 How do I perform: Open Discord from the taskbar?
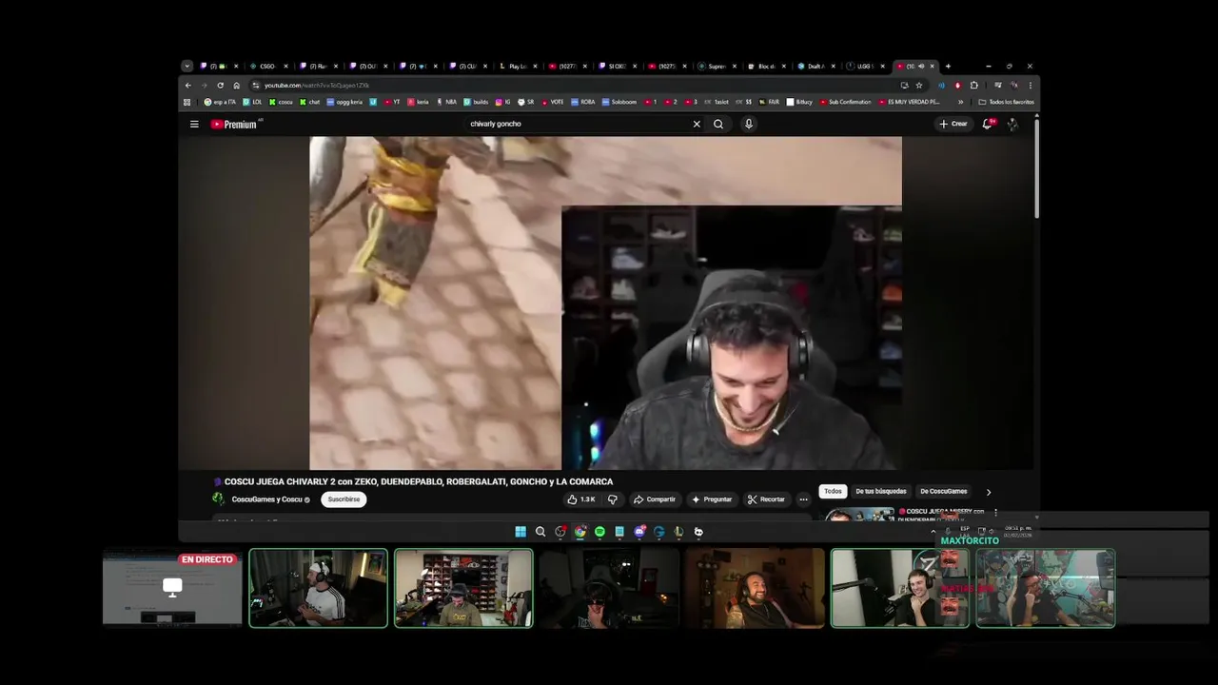[x=639, y=532]
